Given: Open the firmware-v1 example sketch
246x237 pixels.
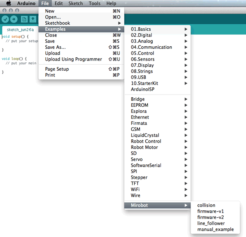Looking at the screenshot, I should (x=215, y=211).
